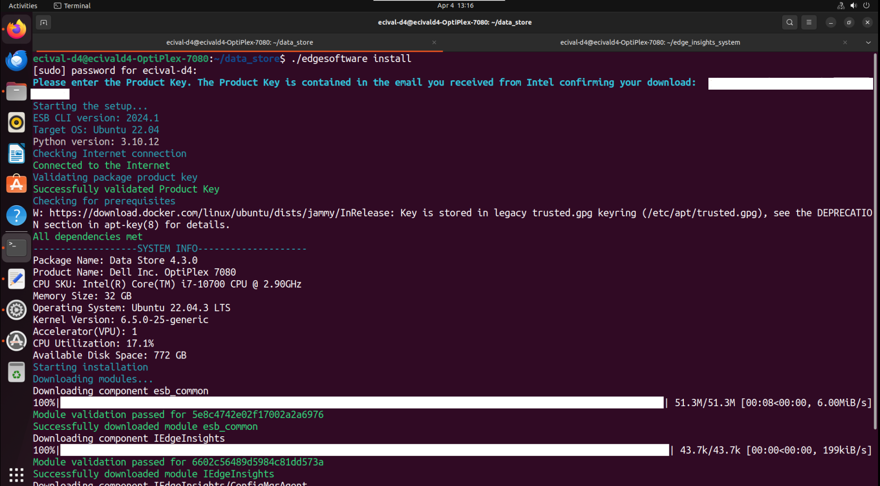Click 'CPU Utilization: 17.1%' line
This screenshot has height=486, width=880.
(x=94, y=343)
